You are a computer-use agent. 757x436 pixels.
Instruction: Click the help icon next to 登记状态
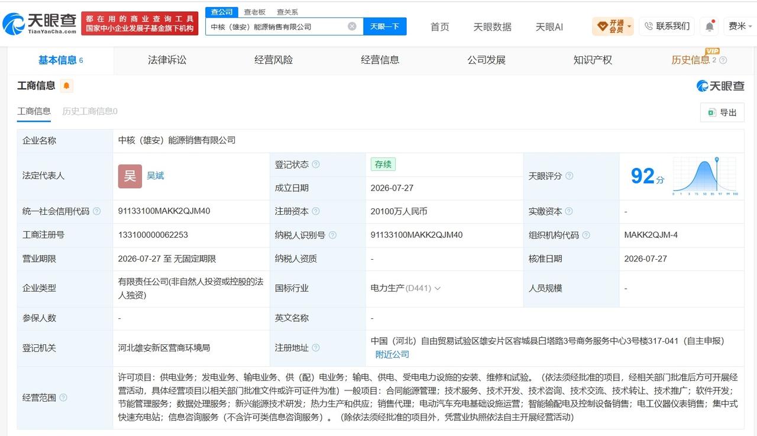coord(316,164)
